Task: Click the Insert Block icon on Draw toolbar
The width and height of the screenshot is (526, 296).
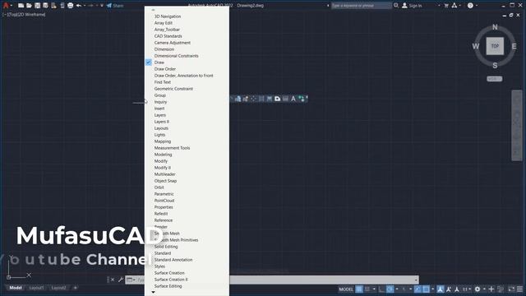Action: (x=238, y=99)
